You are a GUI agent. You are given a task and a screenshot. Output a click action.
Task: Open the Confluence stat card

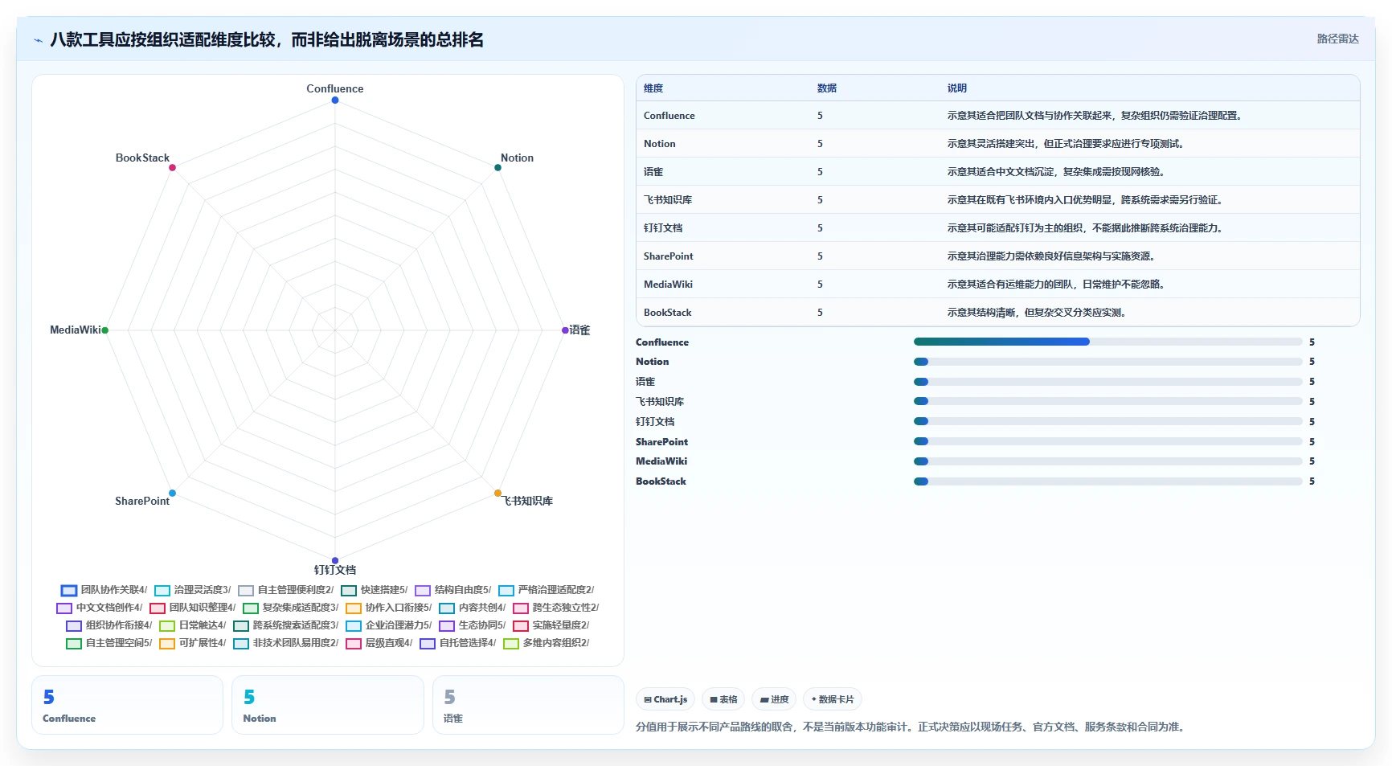click(127, 705)
